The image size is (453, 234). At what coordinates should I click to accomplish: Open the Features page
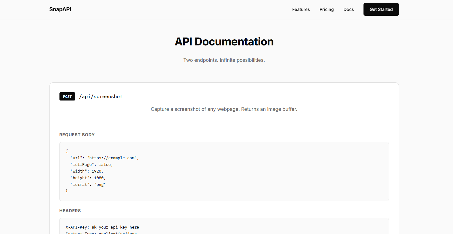(x=301, y=9)
